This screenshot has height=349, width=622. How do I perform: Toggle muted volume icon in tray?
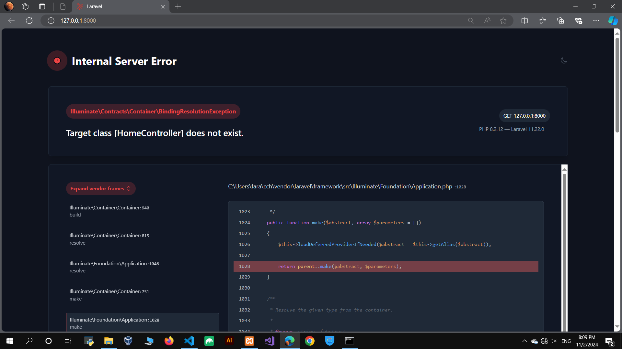click(554, 341)
